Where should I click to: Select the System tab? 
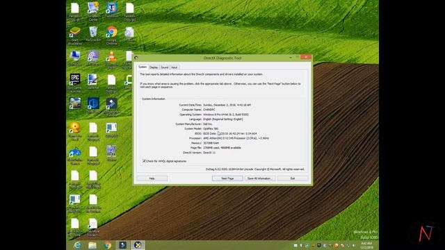(x=143, y=67)
